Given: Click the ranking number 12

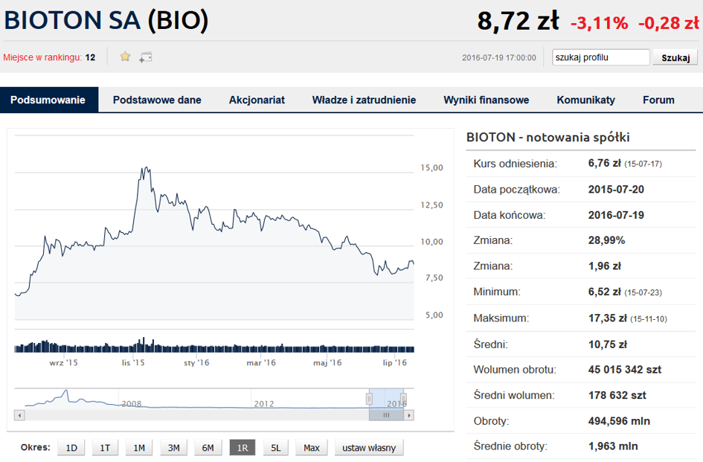Looking at the screenshot, I should (x=90, y=57).
